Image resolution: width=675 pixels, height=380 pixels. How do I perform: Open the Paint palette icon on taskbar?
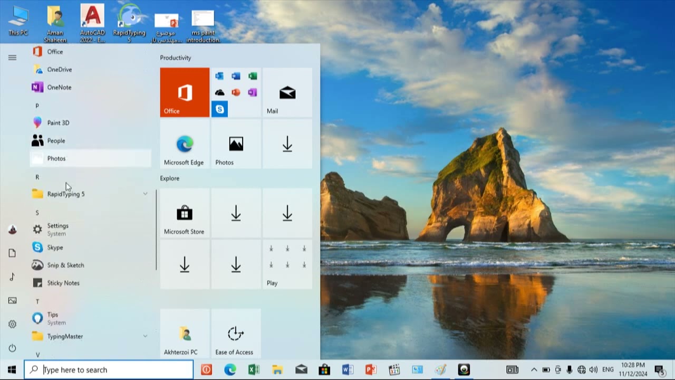click(x=440, y=370)
